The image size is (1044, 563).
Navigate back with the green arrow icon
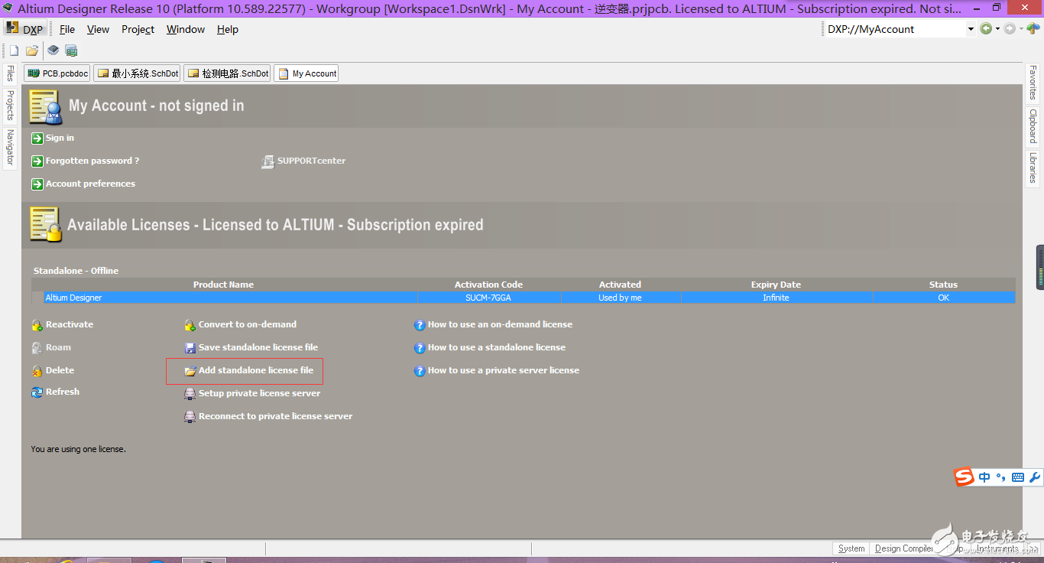coord(986,29)
